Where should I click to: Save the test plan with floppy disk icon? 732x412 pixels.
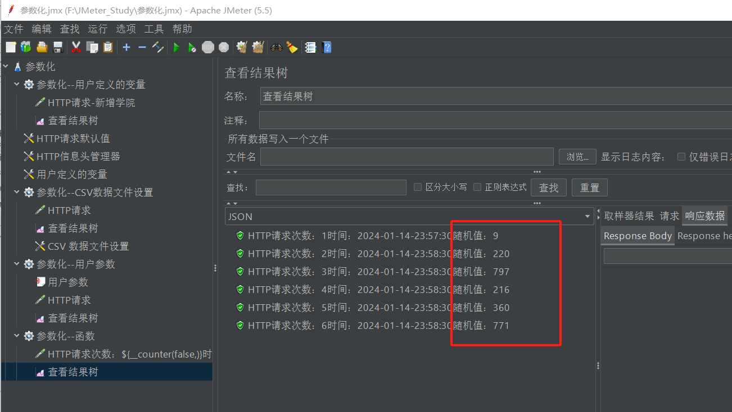[x=57, y=48]
